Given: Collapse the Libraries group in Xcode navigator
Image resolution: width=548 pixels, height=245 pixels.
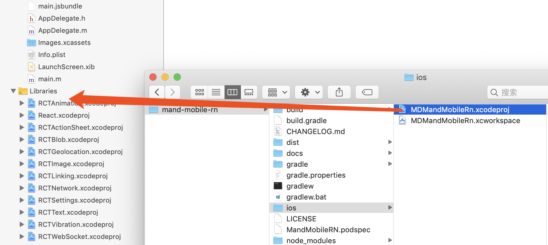Looking at the screenshot, I should (13, 91).
